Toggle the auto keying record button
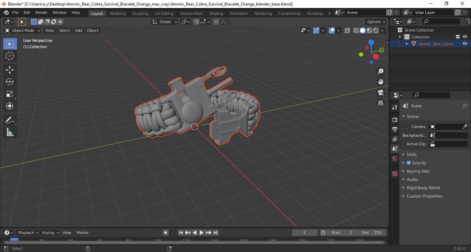Viewport: 471px width, 252px height. point(166,233)
